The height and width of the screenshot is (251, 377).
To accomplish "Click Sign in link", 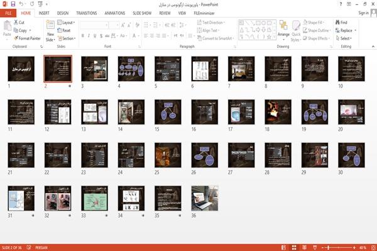I will 363,13.
